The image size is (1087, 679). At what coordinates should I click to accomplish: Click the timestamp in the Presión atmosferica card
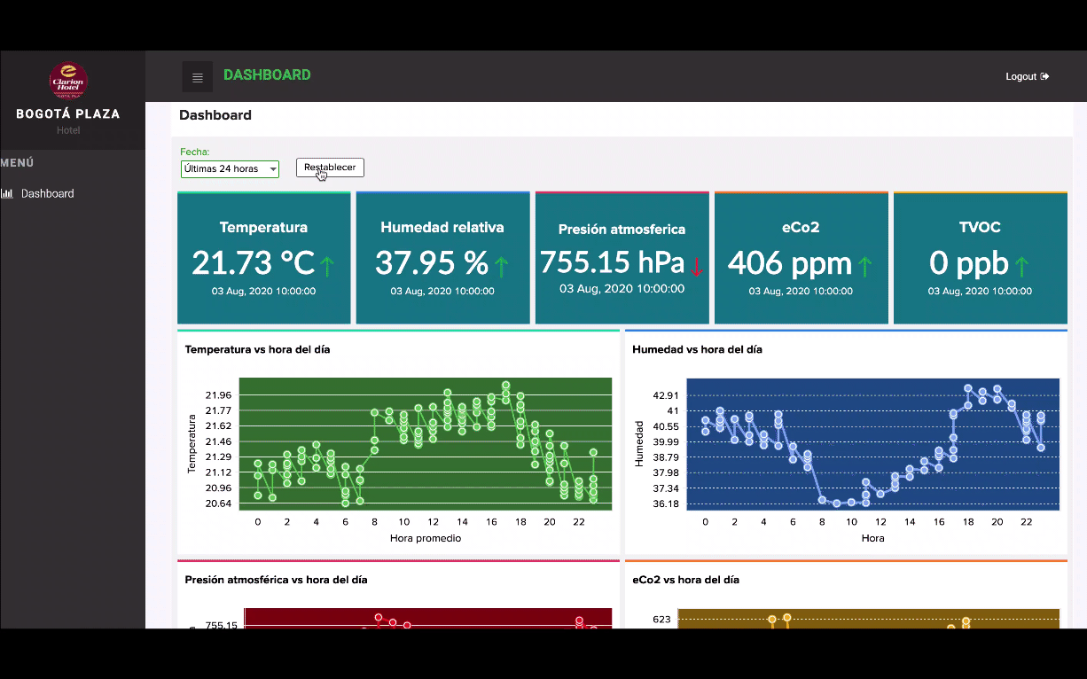coord(622,288)
